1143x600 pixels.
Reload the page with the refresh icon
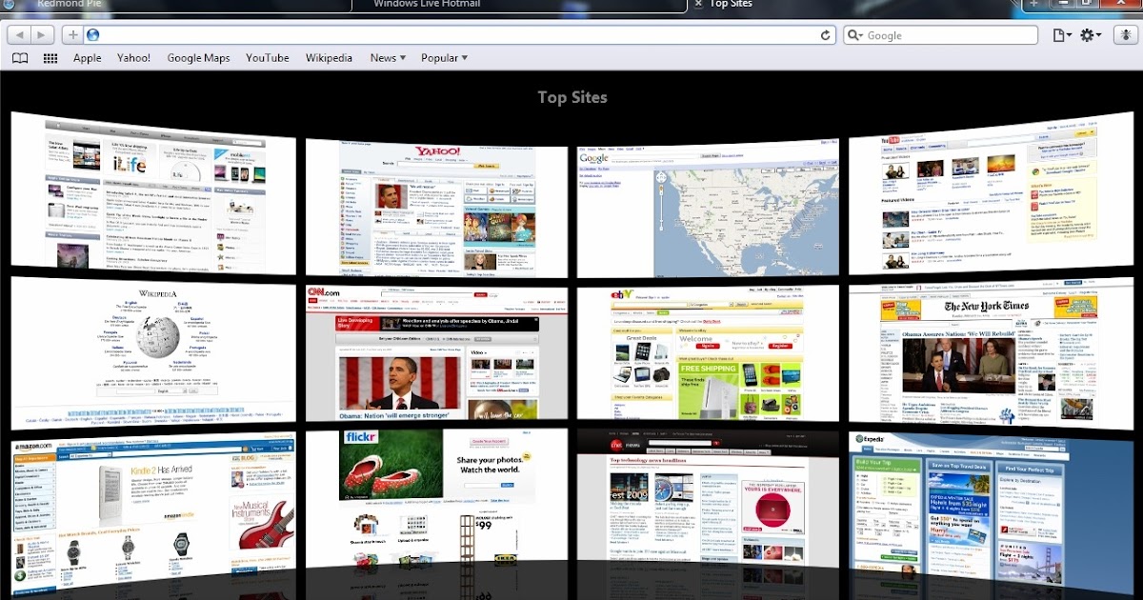(x=827, y=35)
